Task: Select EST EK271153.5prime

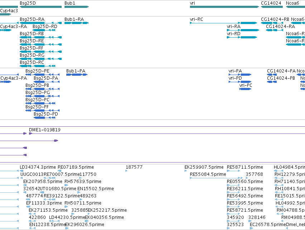Action: 32,214
